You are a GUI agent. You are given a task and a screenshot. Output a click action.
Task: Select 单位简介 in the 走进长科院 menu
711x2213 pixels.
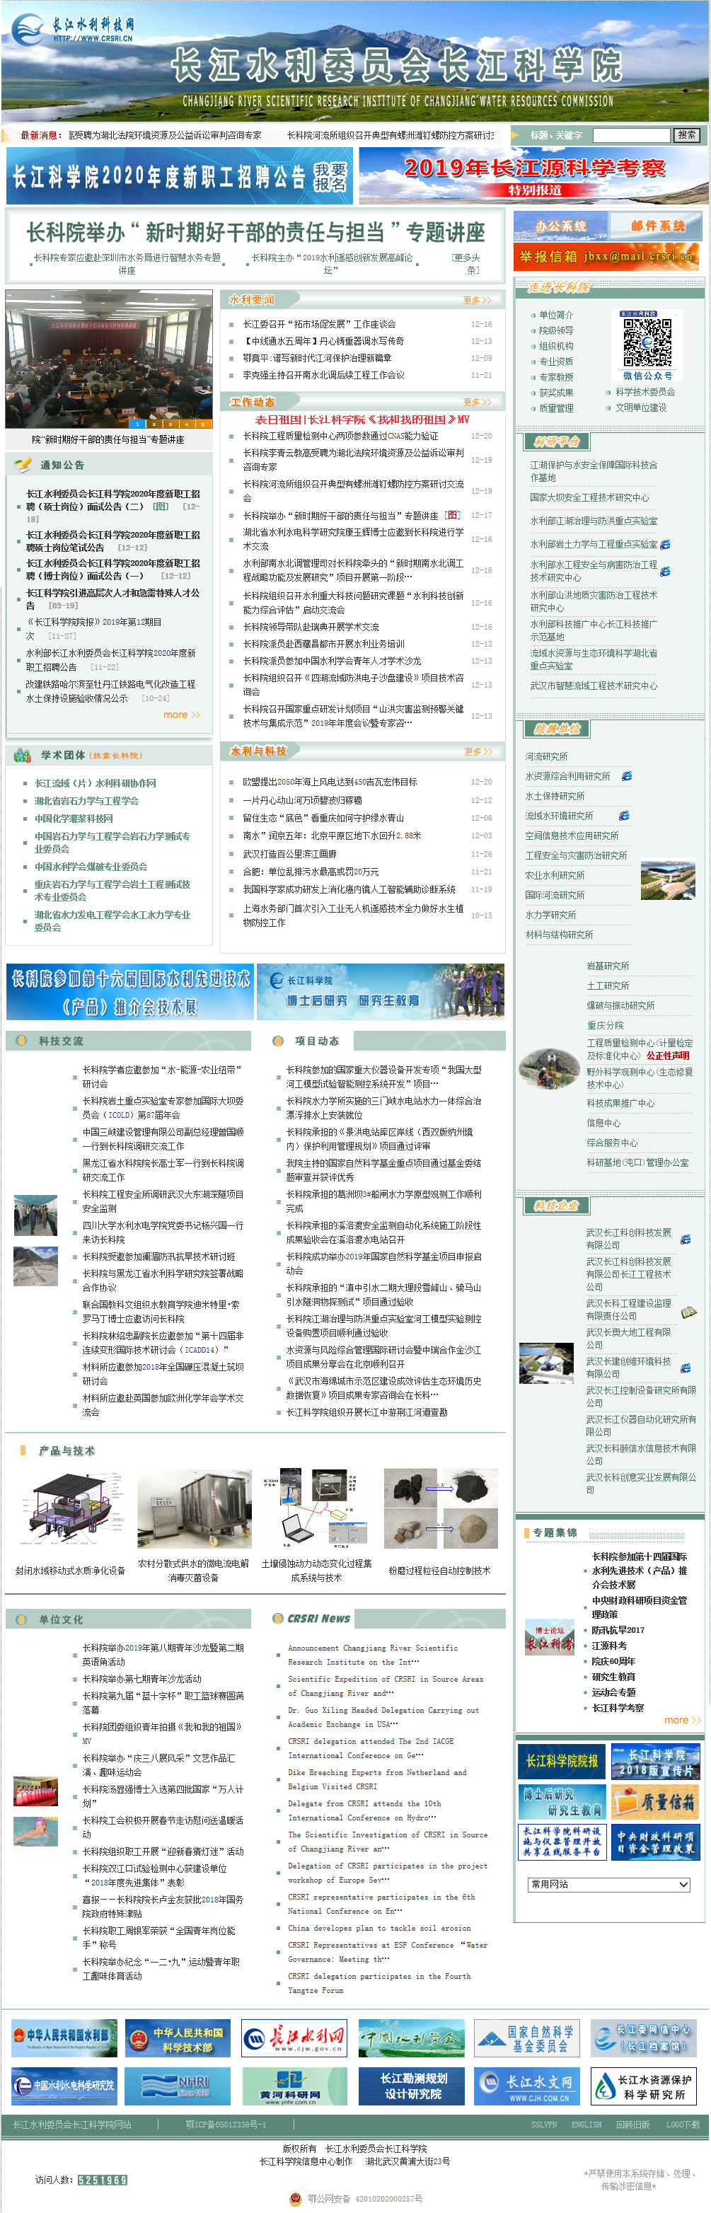(555, 316)
